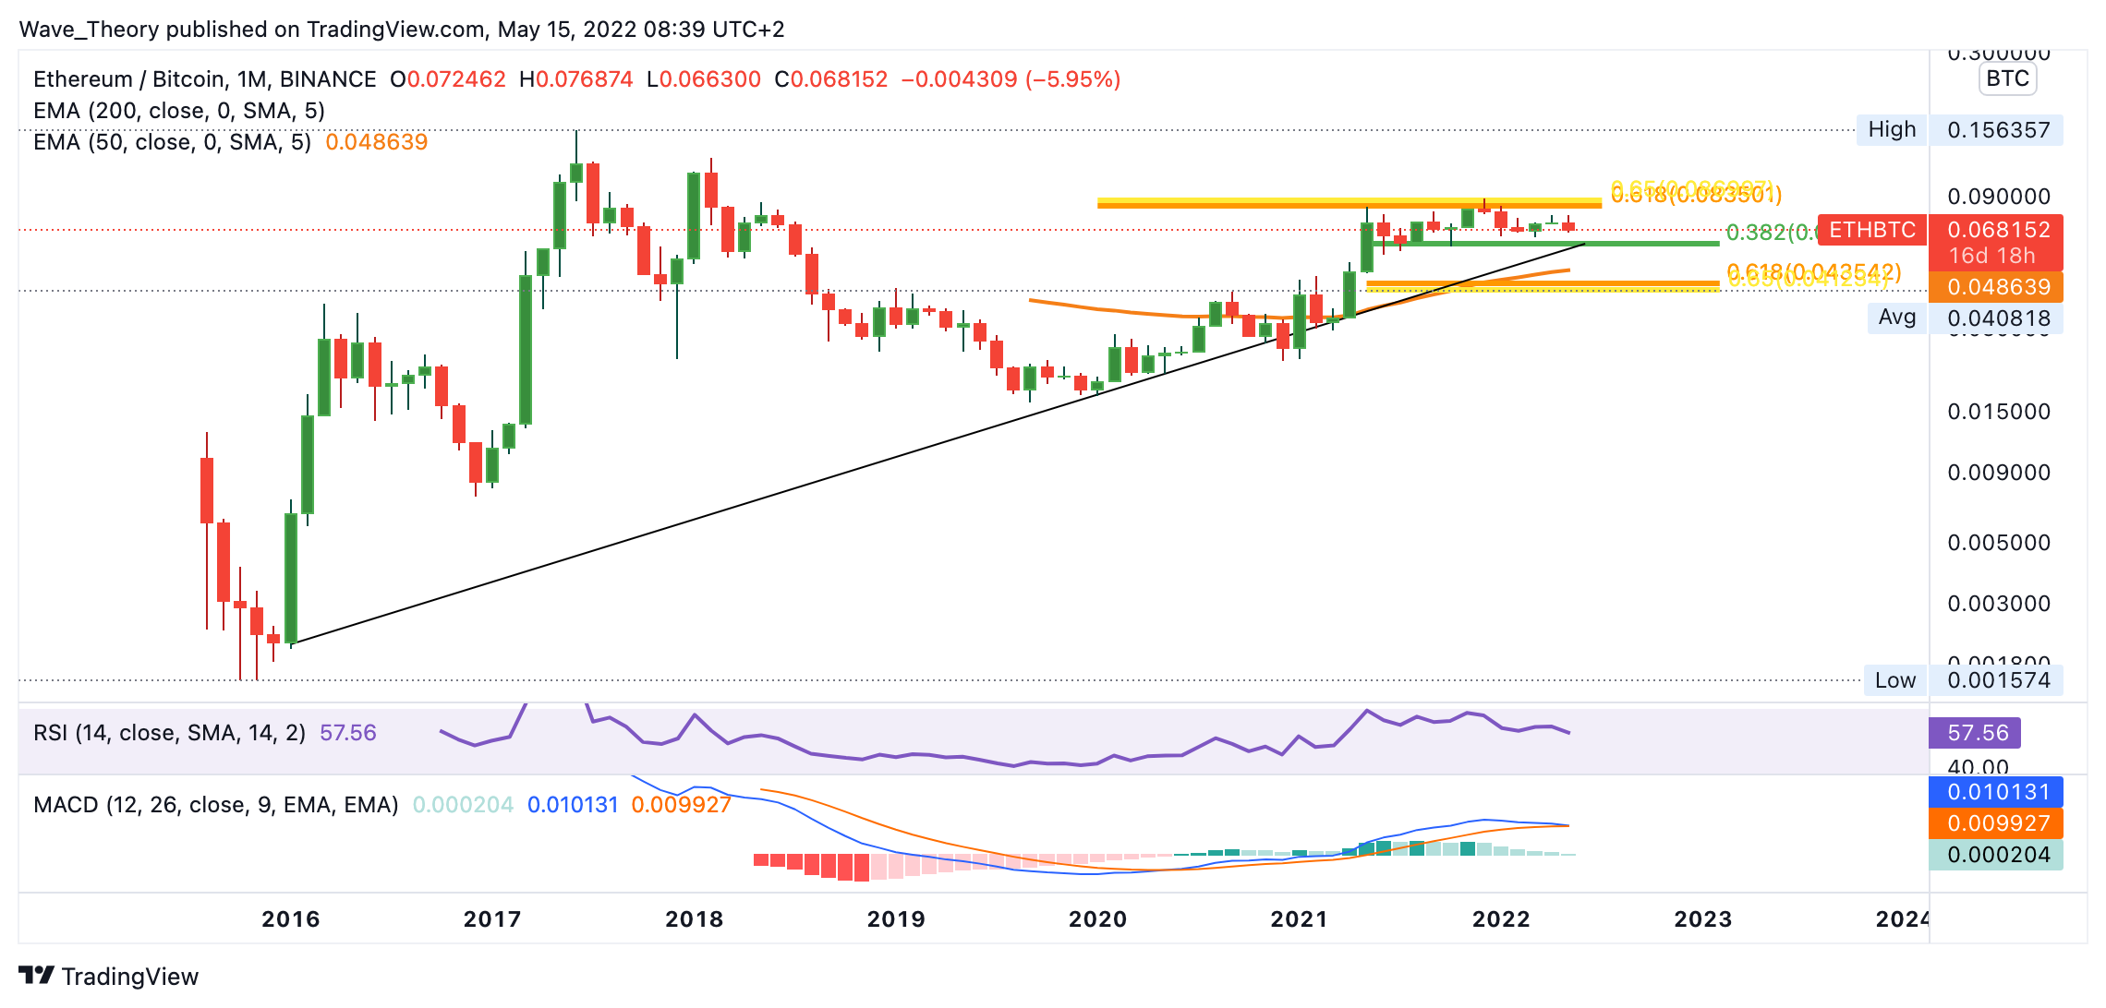Click the blue MACD 0.010131 axis label
The width and height of the screenshot is (2106, 1008).
1997,792
